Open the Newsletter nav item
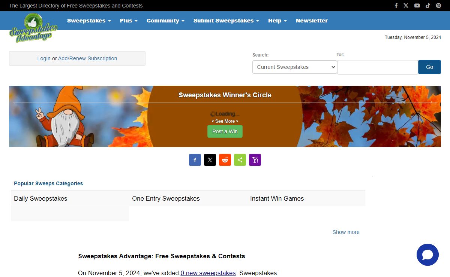450x277 pixels. [x=312, y=21]
